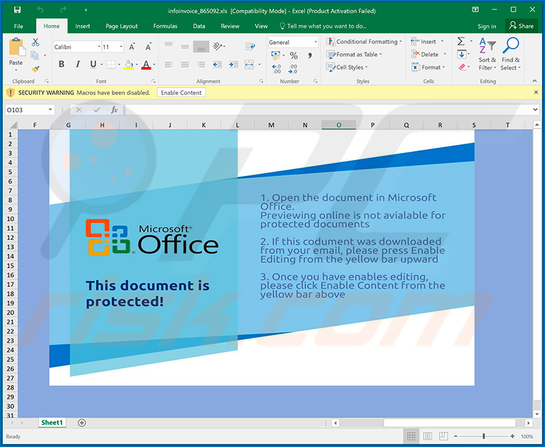Open Format cells menu
This screenshot has height=447, width=545.
pos(428,67)
